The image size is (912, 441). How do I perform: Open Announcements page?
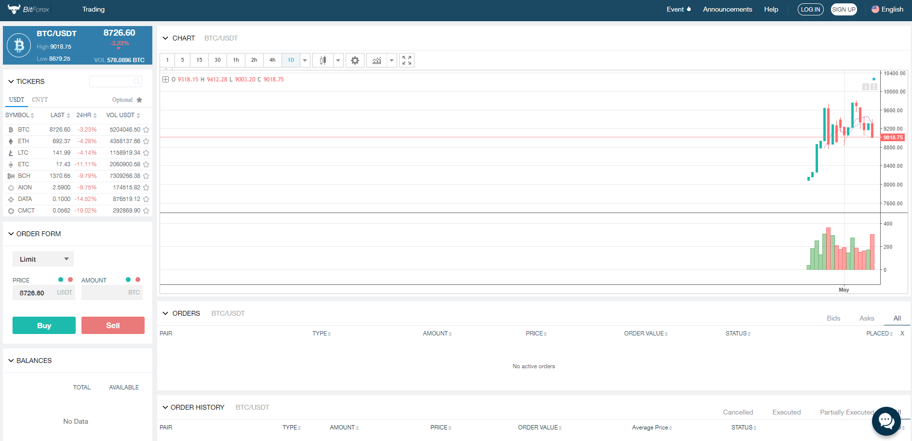(727, 9)
